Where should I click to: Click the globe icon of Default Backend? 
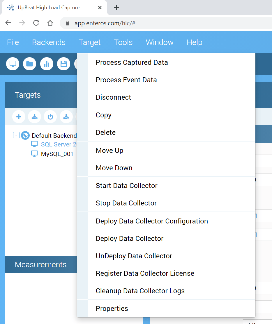click(x=25, y=135)
